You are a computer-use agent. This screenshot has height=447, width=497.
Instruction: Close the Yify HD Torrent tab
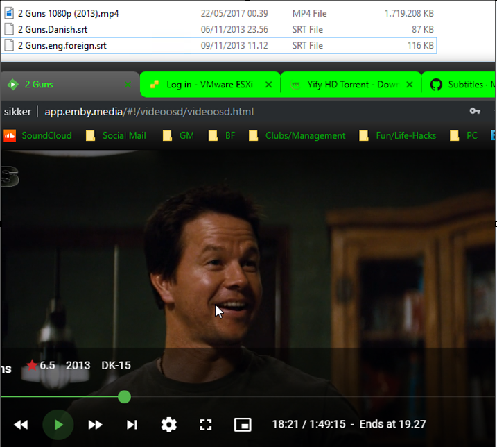[x=409, y=85]
